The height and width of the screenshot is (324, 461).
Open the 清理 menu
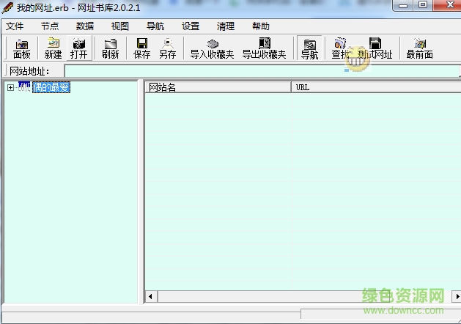coord(226,26)
